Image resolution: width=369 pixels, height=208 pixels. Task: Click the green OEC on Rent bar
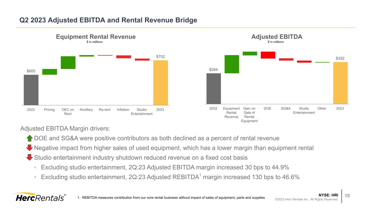coord(68,62)
